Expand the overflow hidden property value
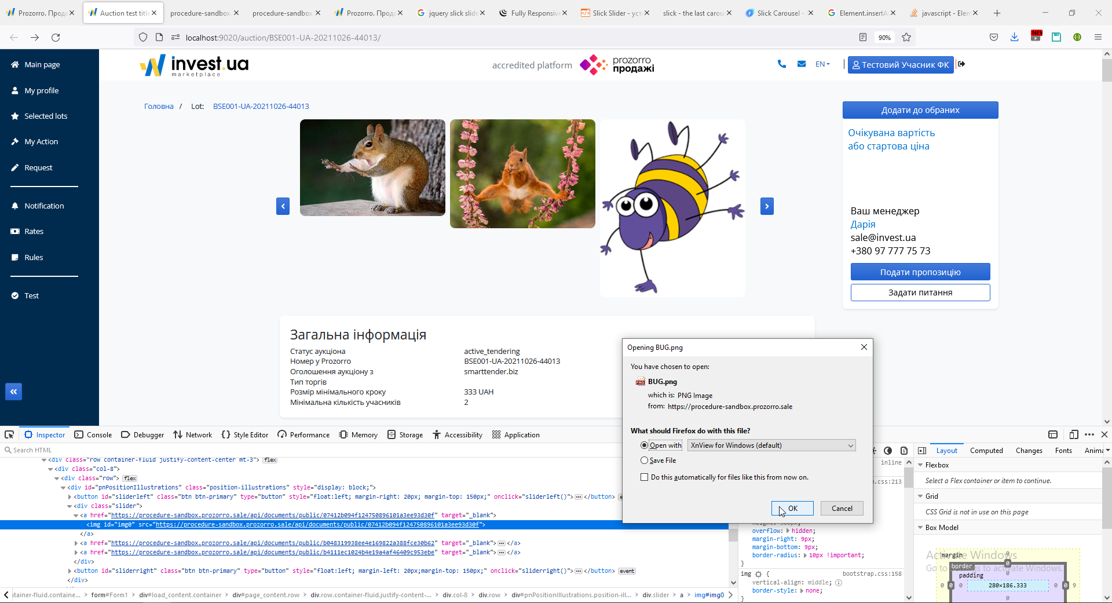Screen dimensions: 1112x603 (788, 531)
